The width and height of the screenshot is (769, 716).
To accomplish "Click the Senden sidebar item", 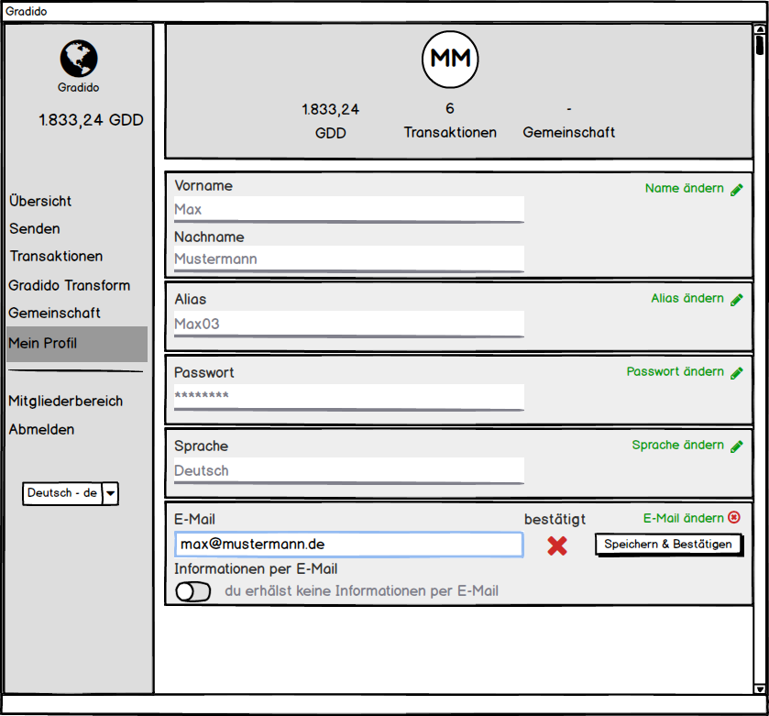I will pos(35,228).
